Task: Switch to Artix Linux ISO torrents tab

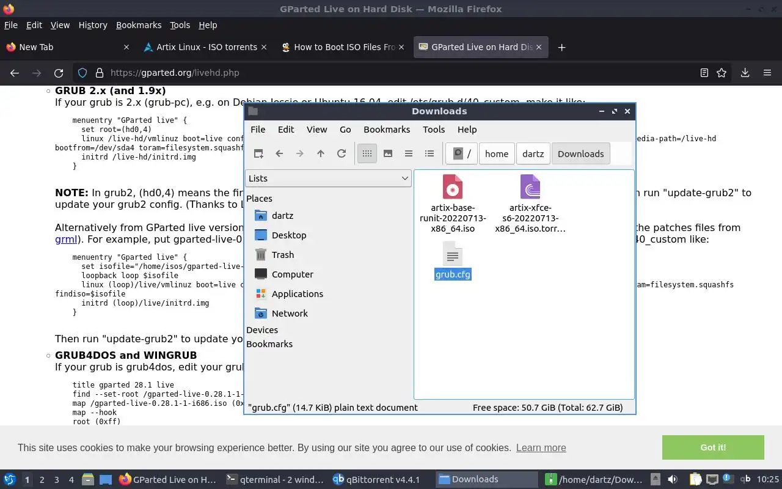Action: coord(206,47)
